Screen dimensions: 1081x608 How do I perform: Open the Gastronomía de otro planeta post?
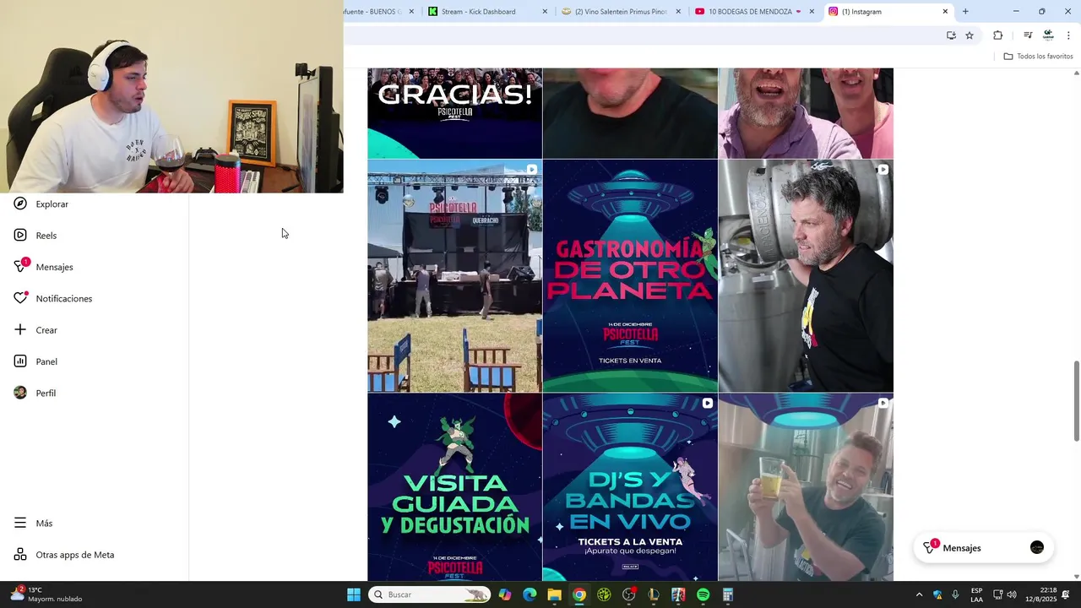pos(630,276)
